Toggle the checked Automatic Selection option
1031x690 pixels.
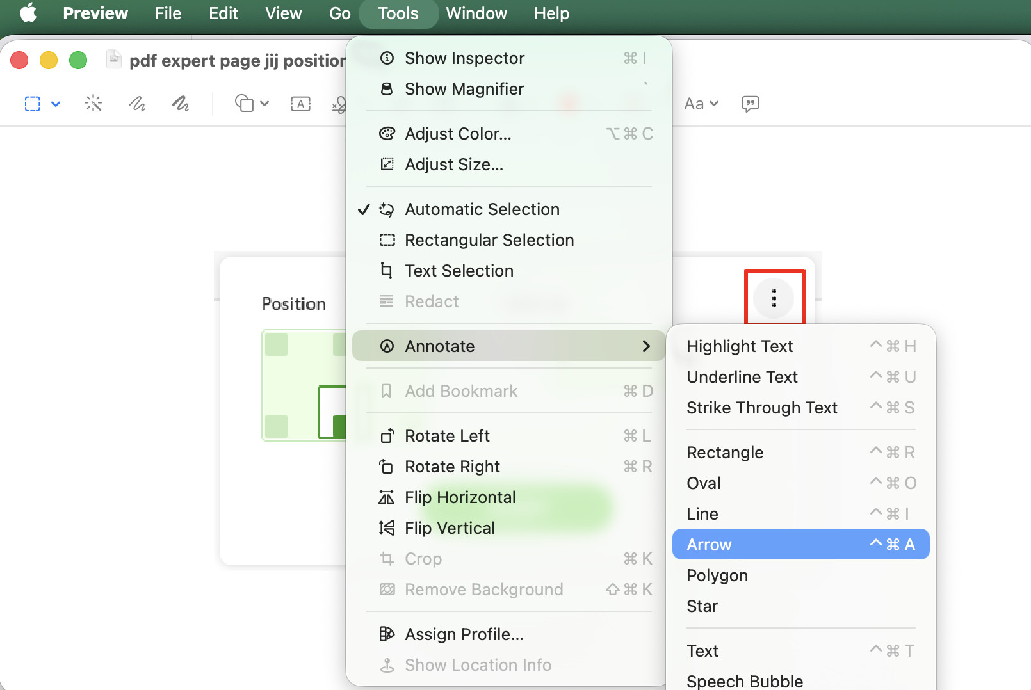[x=509, y=209]
